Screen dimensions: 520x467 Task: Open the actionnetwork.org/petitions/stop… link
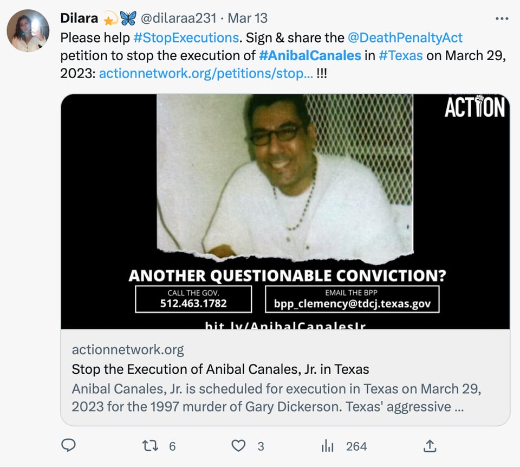206,73
